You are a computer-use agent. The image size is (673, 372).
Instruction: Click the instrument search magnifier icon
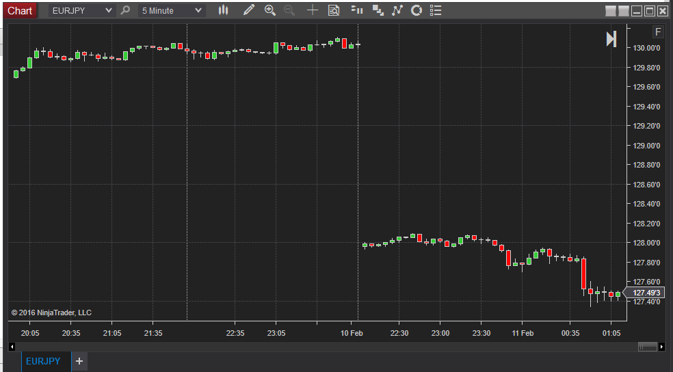point(125,10)
